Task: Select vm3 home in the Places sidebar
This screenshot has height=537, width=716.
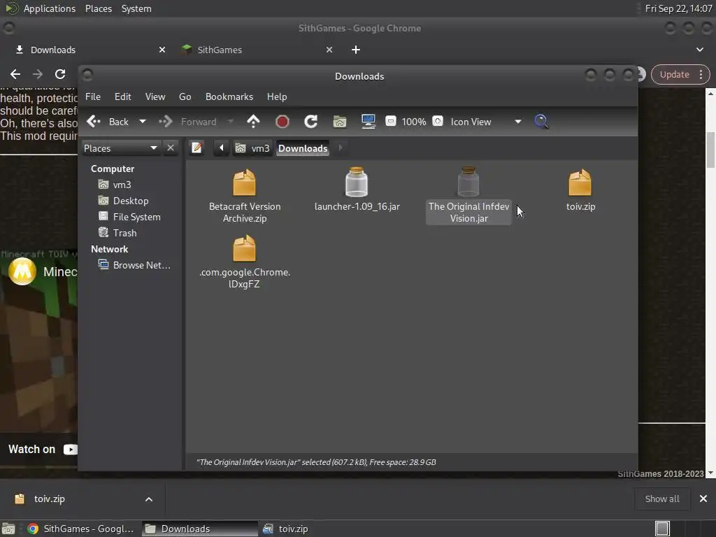Action: 115,185
